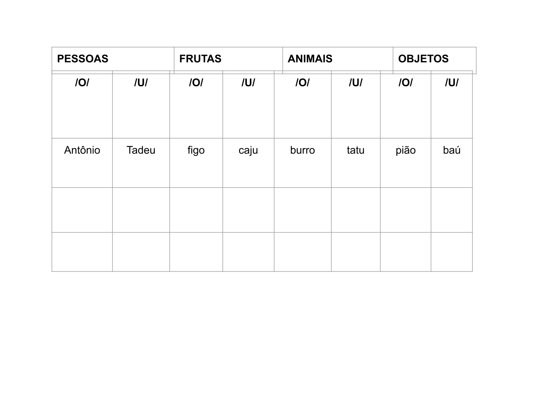This screenshot has width=548, height=411.
Task: Click the word figo
Action: (x=196, y=150)
